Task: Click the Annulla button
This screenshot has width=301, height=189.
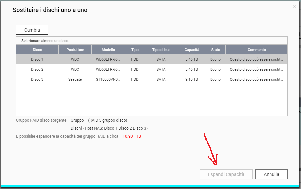Action: (x=271, y=174)
